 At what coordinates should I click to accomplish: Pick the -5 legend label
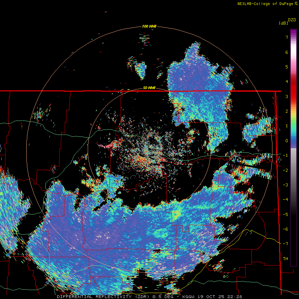285,214
